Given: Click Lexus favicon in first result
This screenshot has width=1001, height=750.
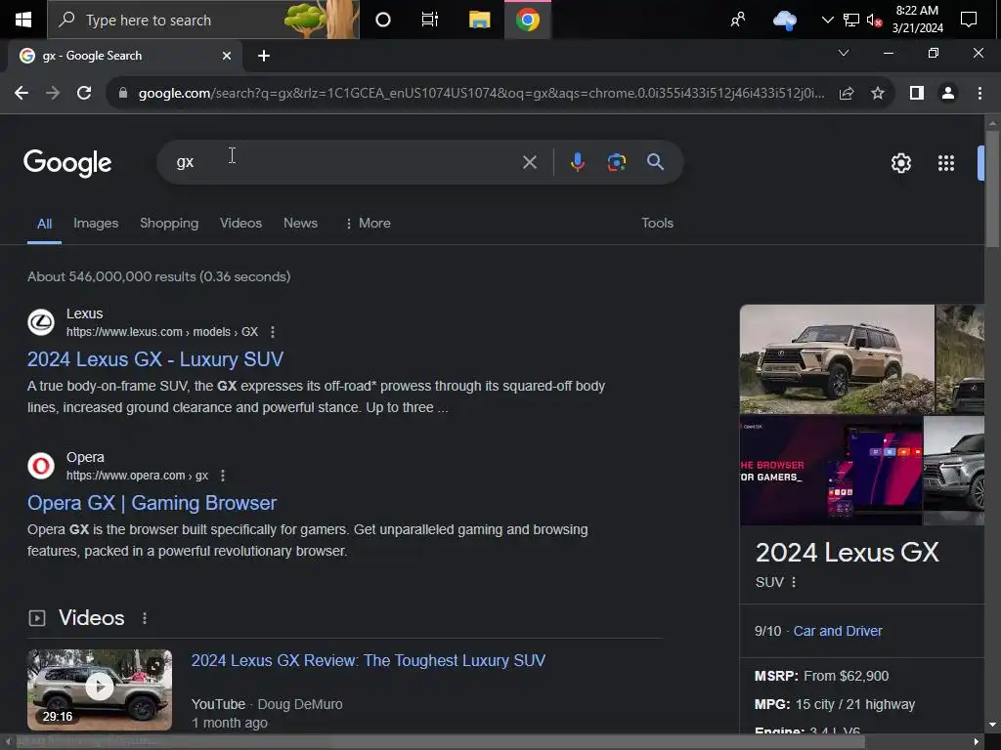Looking at the screenshot, I should pyautogui.click(x=41, y=322).
